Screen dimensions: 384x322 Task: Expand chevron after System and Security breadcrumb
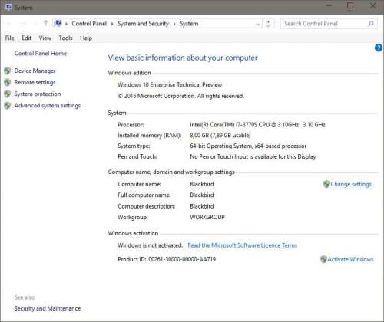(174, 24)
